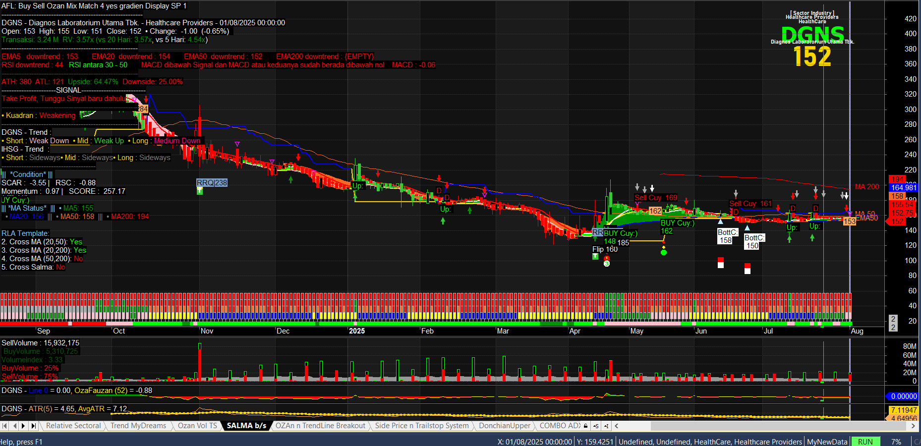Screen dimensions: 921x446
Task: Open the Trend MyDreams sheet tab
Action: click(x=138, y=426)
